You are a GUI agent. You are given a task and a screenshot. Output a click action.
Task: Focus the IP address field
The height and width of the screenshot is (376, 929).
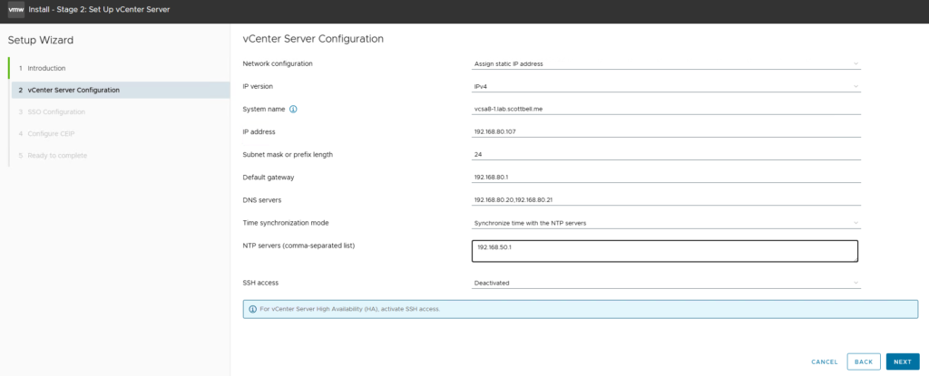[x=665, y=131]
